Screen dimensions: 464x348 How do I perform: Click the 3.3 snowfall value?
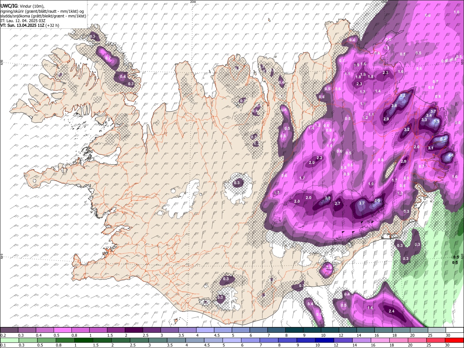pos(424,120)
